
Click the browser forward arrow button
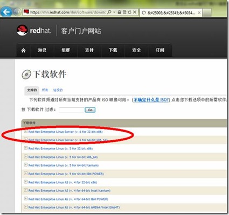pyautogui.click(x=17, y=12)
